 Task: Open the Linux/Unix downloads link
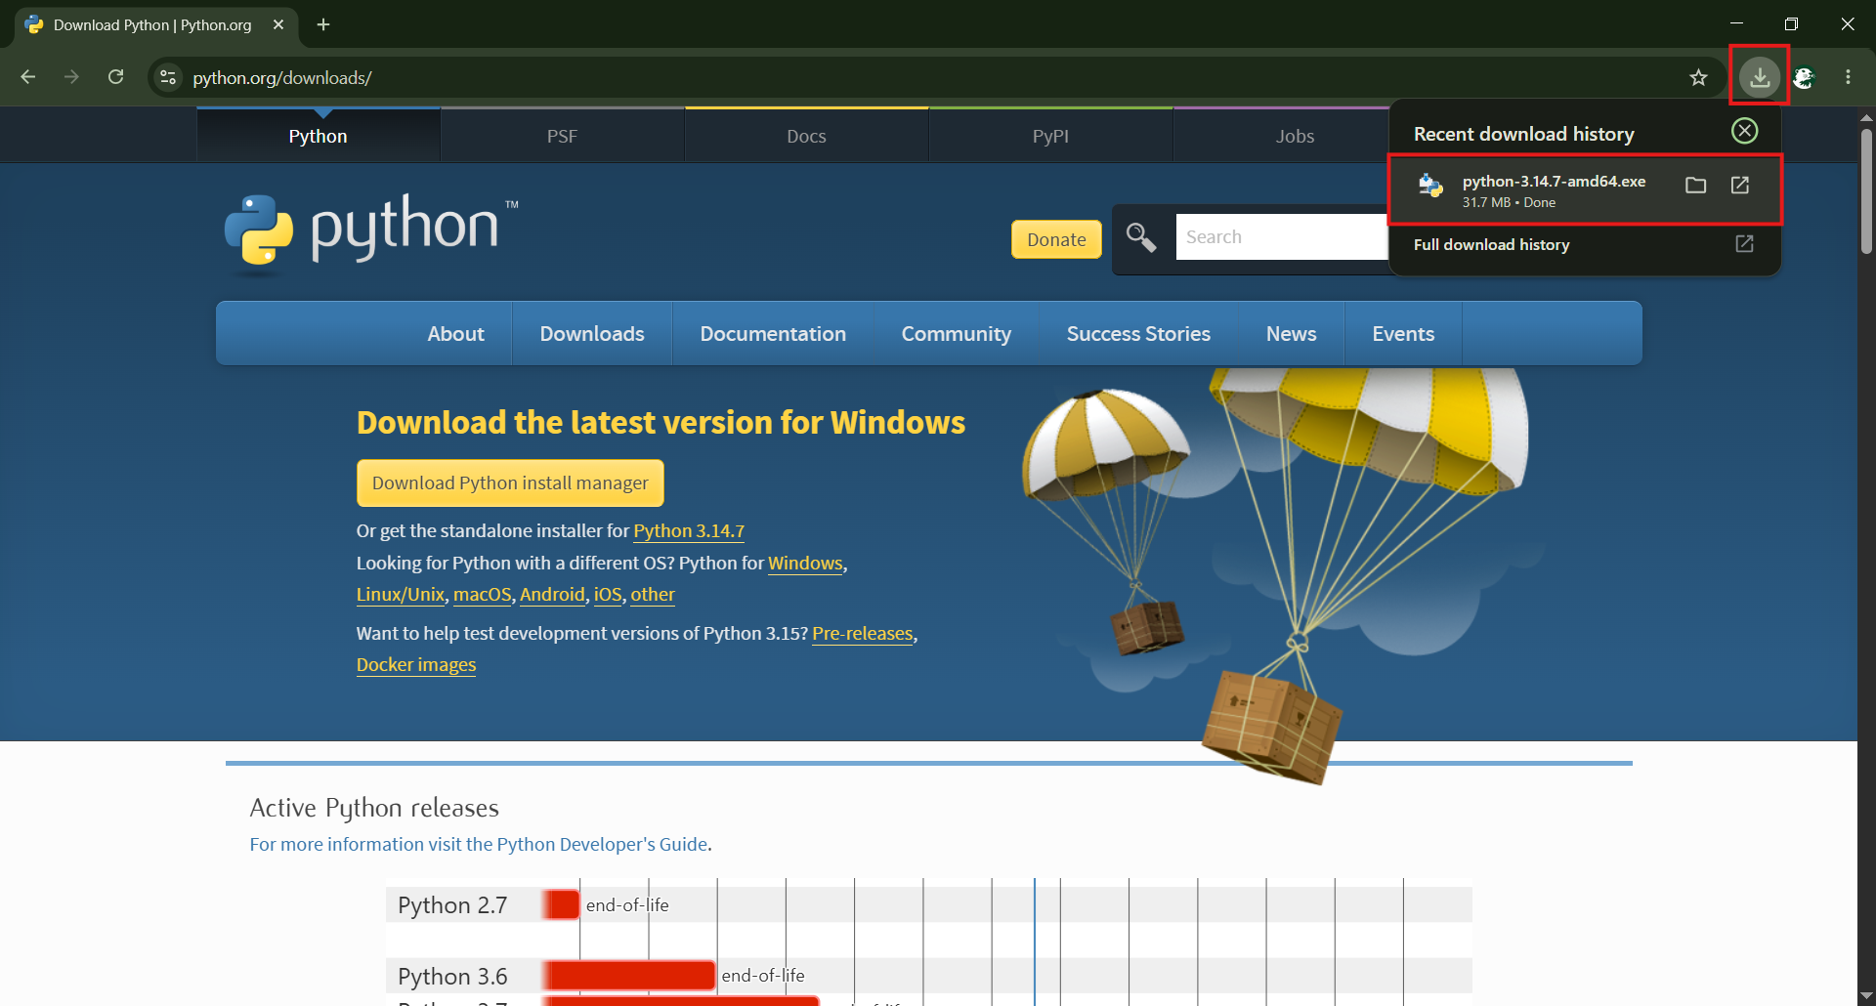click(401, 595)
